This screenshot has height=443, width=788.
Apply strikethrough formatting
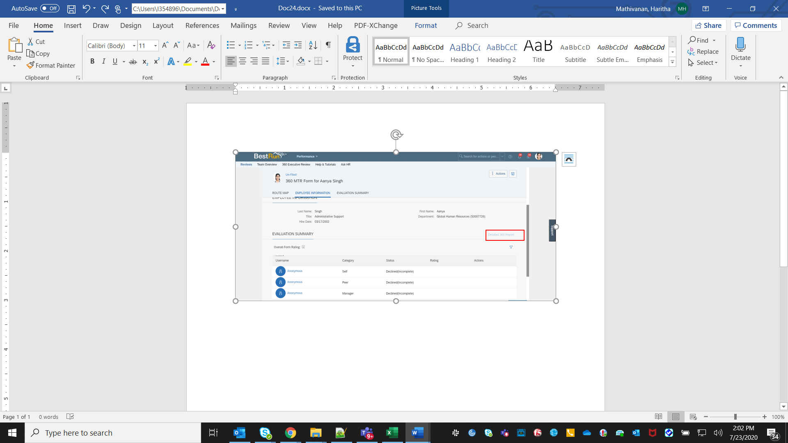coord(133,62)
